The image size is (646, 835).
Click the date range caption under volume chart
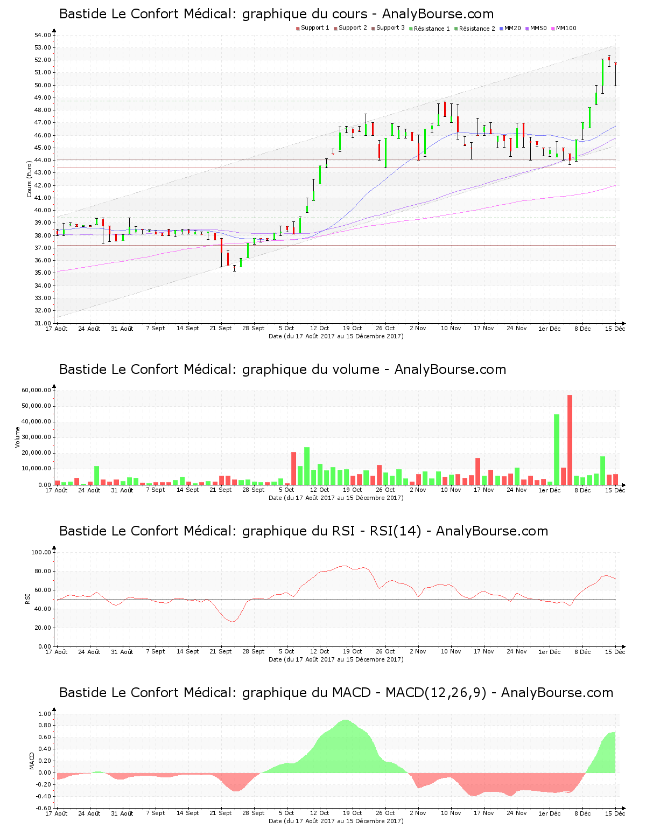pos(336,498)
